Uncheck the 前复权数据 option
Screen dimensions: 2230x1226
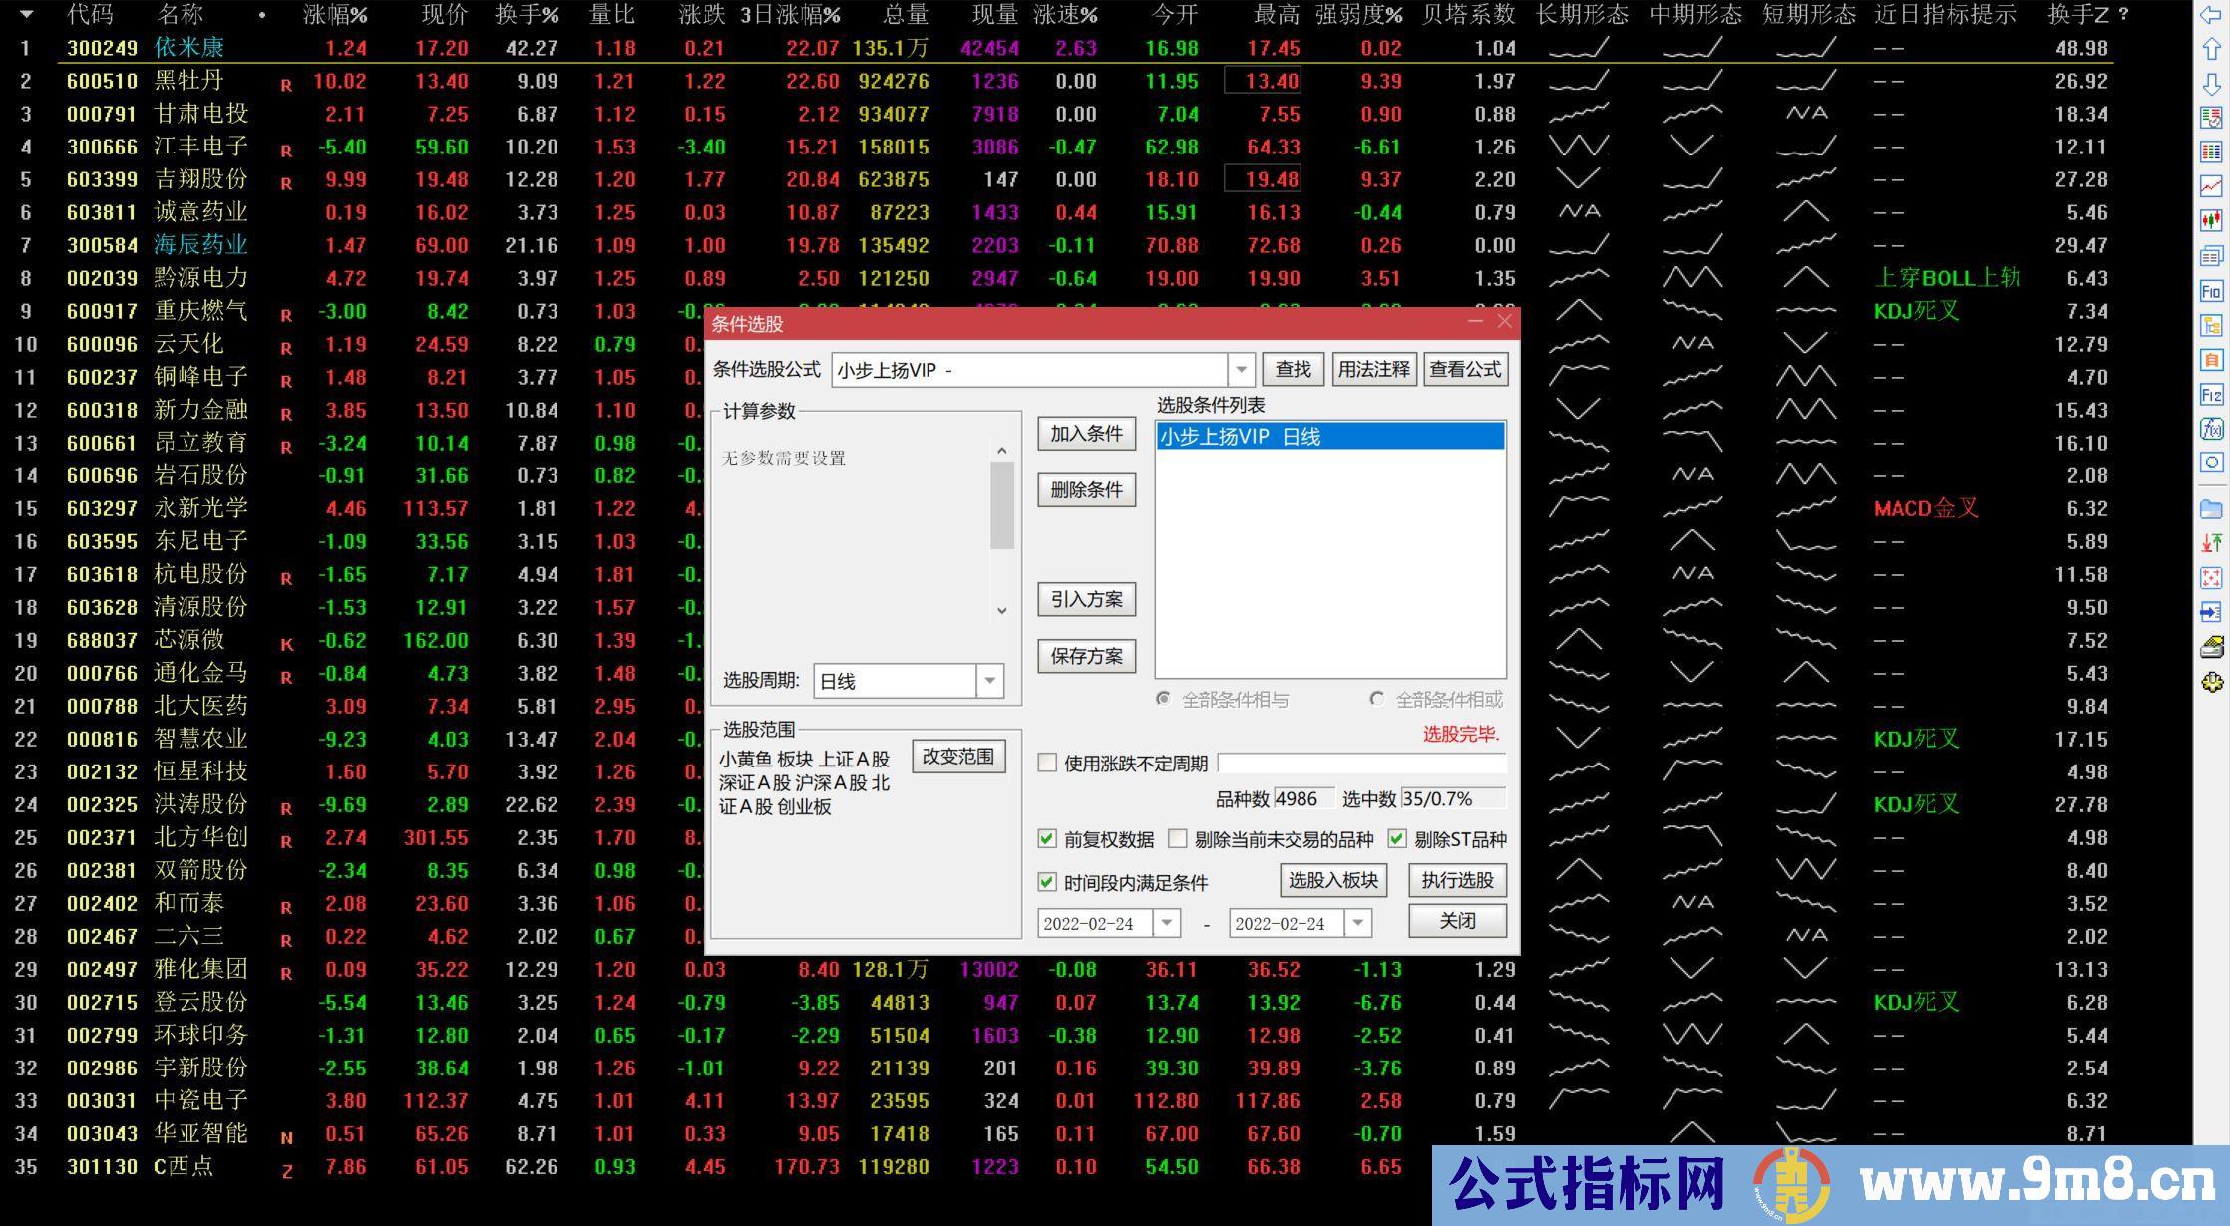(x=1047, y=839)
